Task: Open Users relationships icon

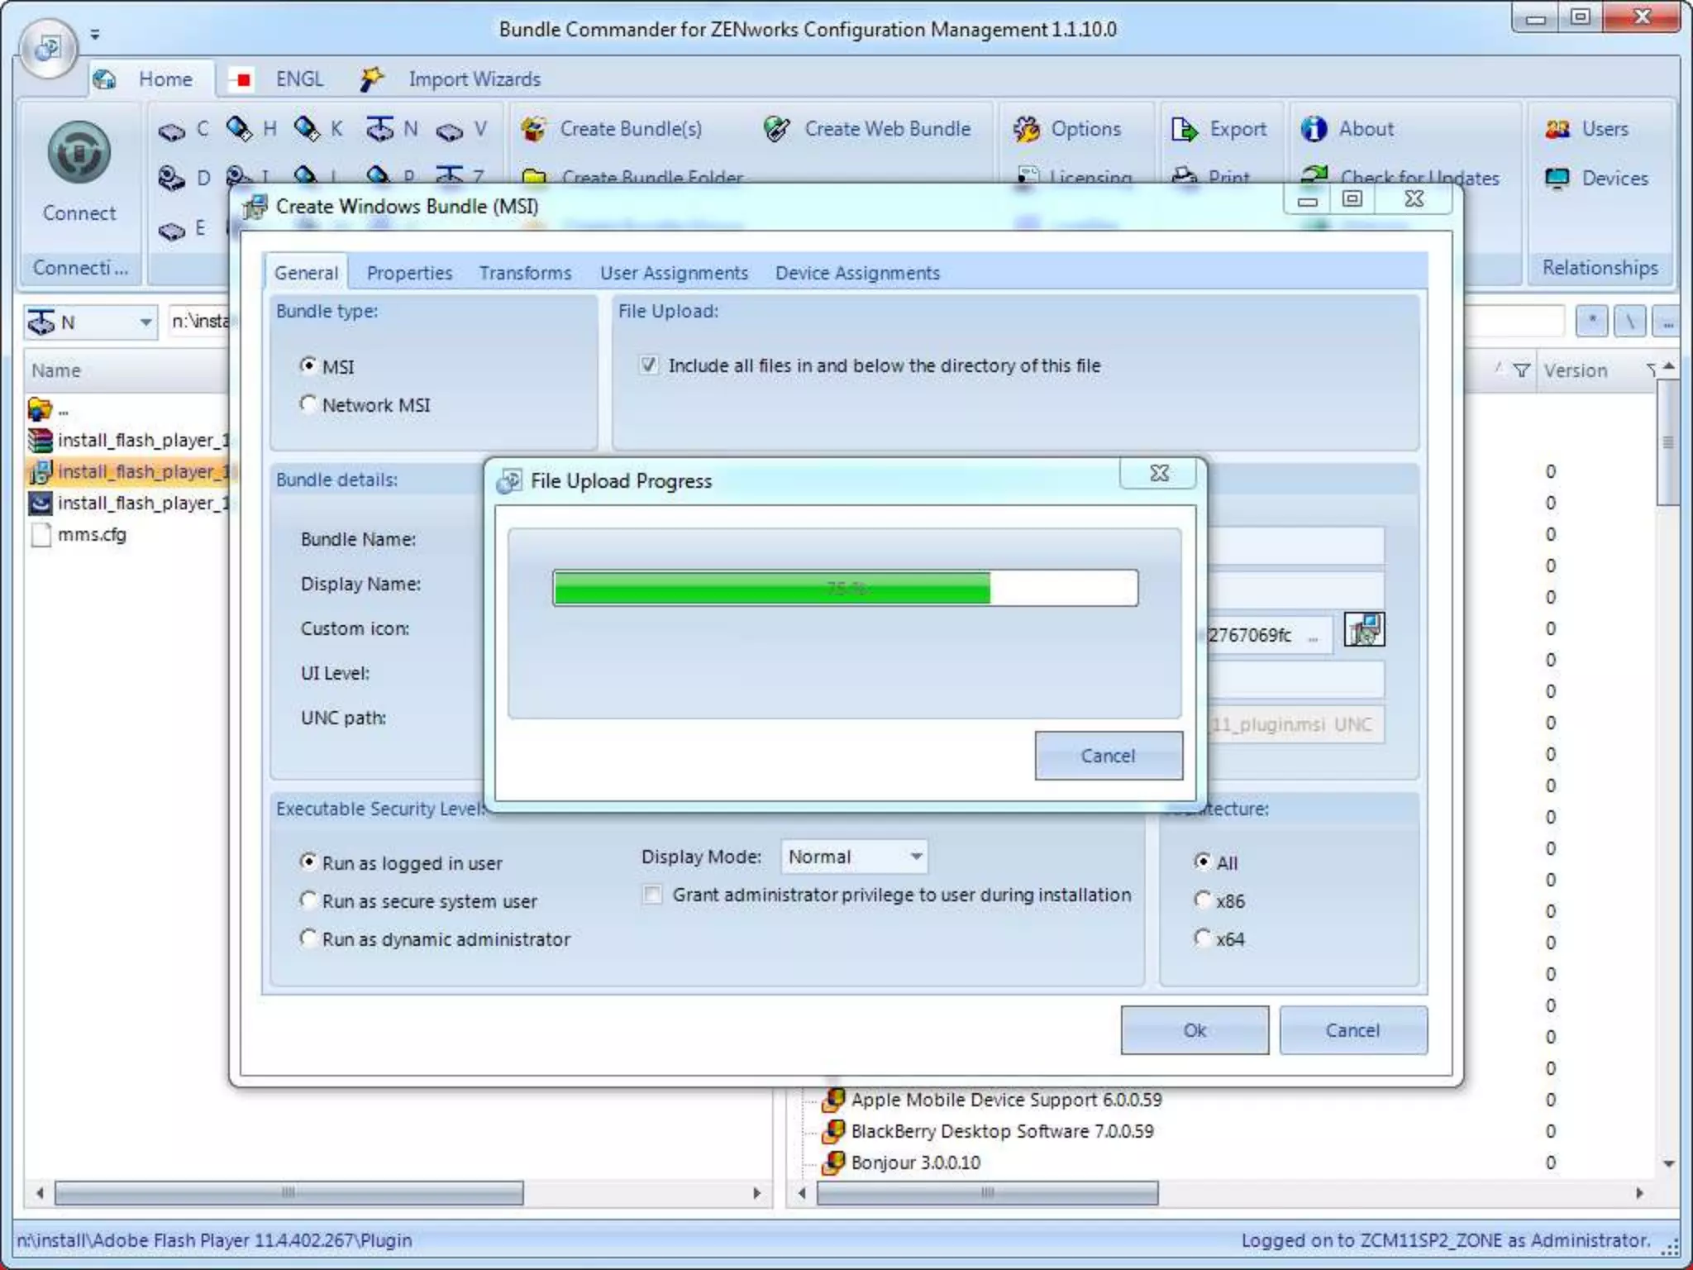Action: pos(1557,129)
